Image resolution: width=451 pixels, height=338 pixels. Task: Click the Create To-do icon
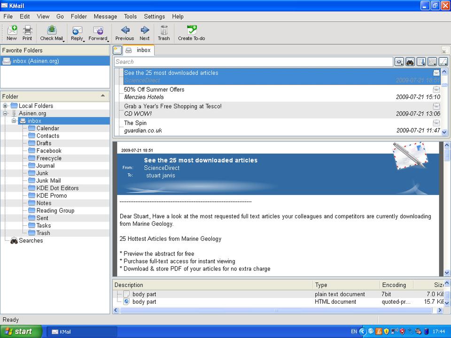pos(191,32)
